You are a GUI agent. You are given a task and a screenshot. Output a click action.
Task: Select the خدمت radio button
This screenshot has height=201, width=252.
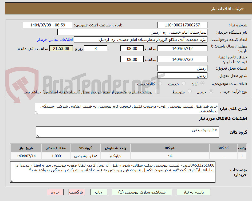pyautogui.click(x=184, y=83)
